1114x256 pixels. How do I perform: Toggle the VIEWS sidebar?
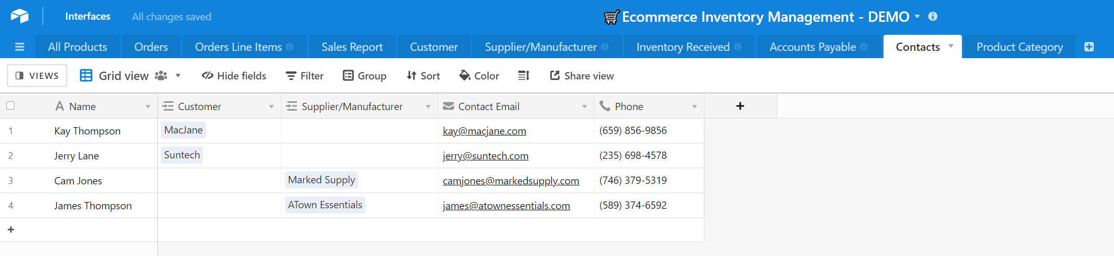pyautogui.click(x=37, y=76)
